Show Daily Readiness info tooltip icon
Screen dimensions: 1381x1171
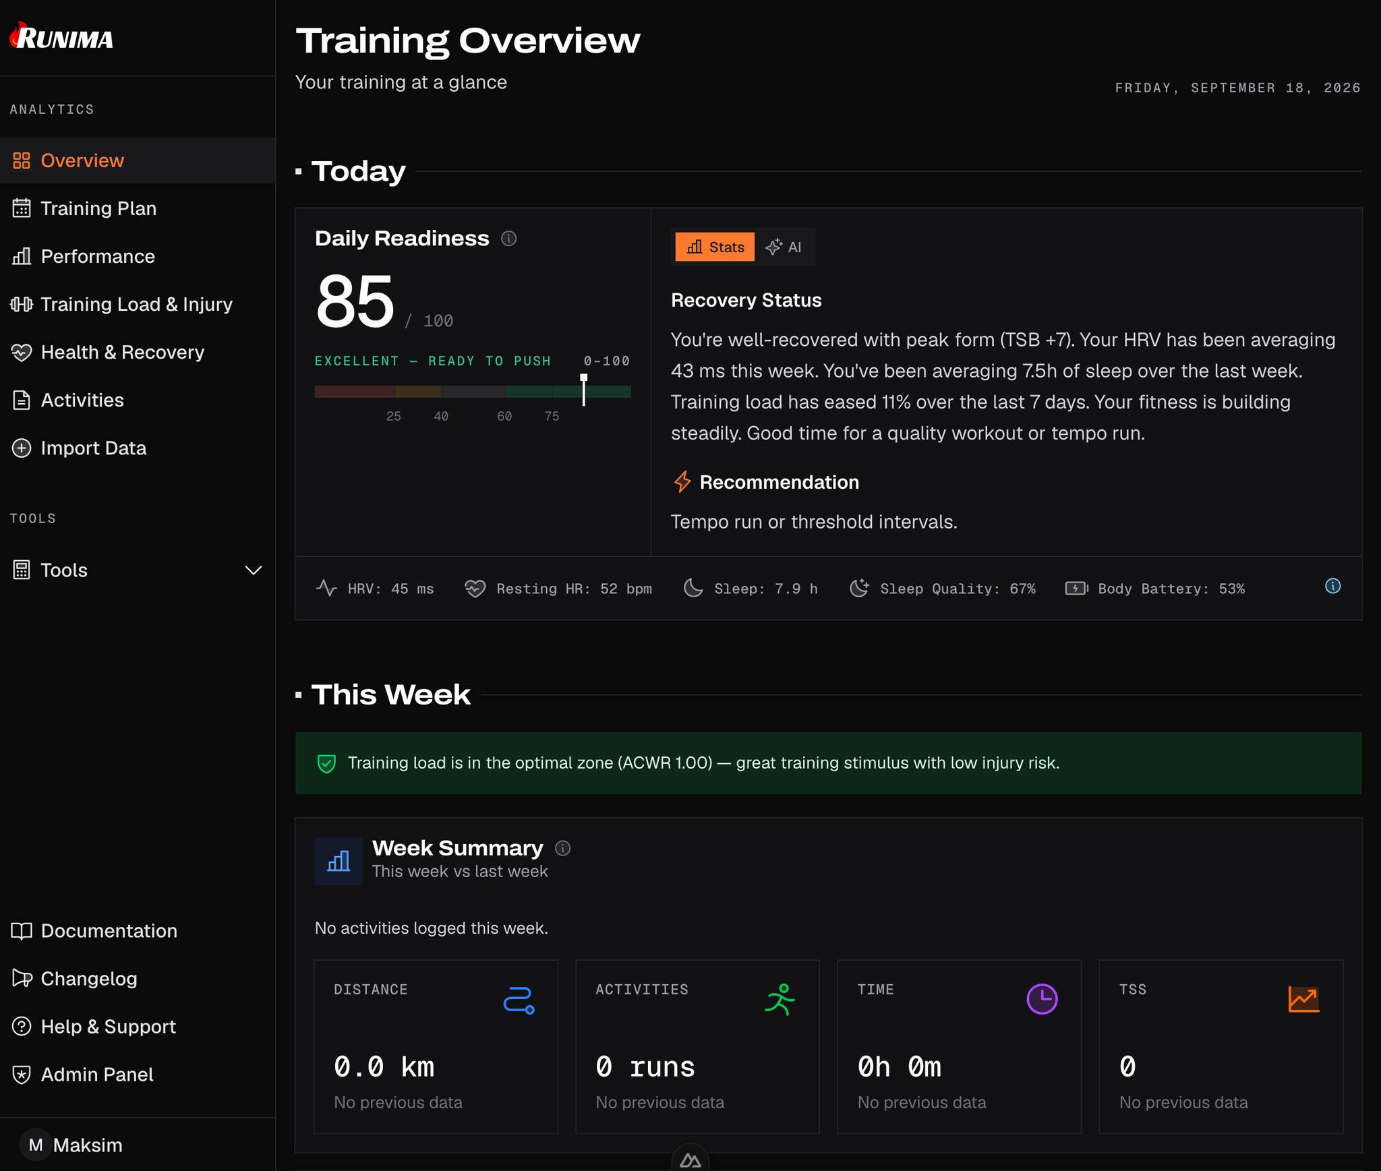(509, 239)
